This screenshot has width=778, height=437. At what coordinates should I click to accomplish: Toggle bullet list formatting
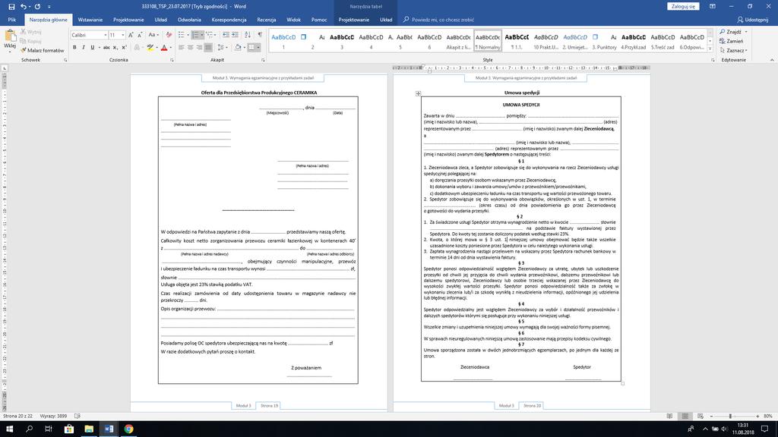[x=181, y=35]
